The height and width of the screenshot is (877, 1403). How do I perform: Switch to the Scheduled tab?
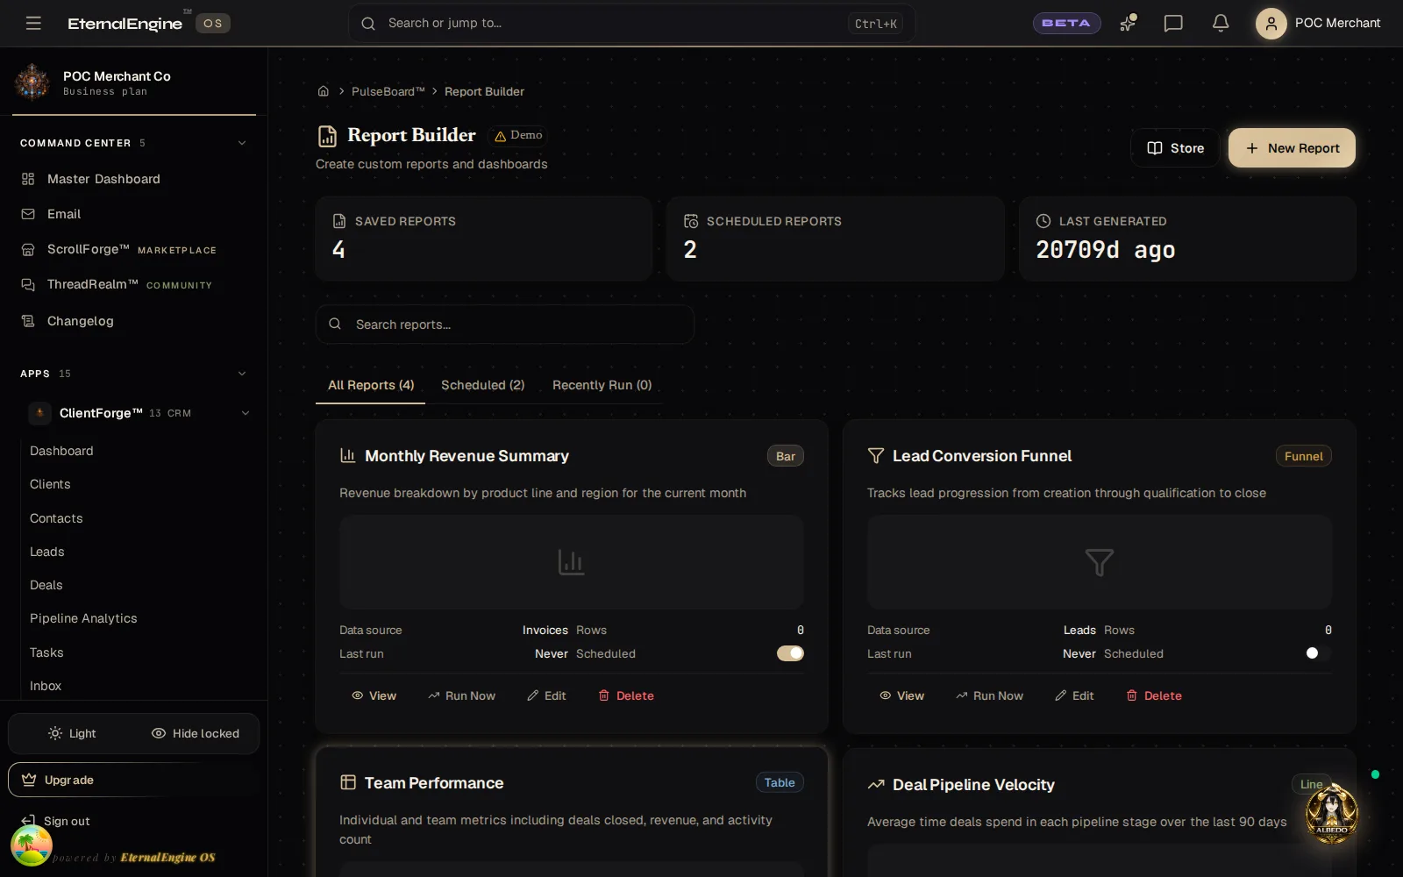pos(483,385)
